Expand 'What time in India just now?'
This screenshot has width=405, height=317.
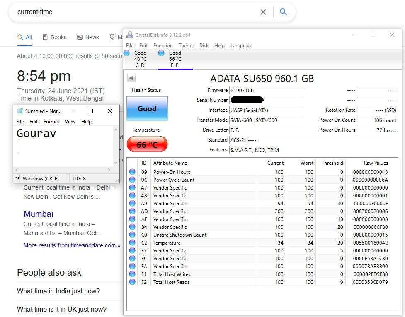click(x=58, y=291)
